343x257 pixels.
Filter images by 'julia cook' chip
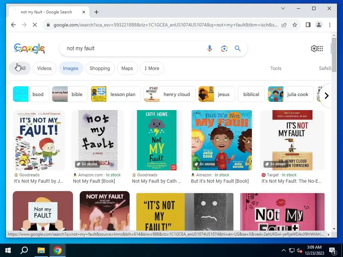click(x=290, y=94)
